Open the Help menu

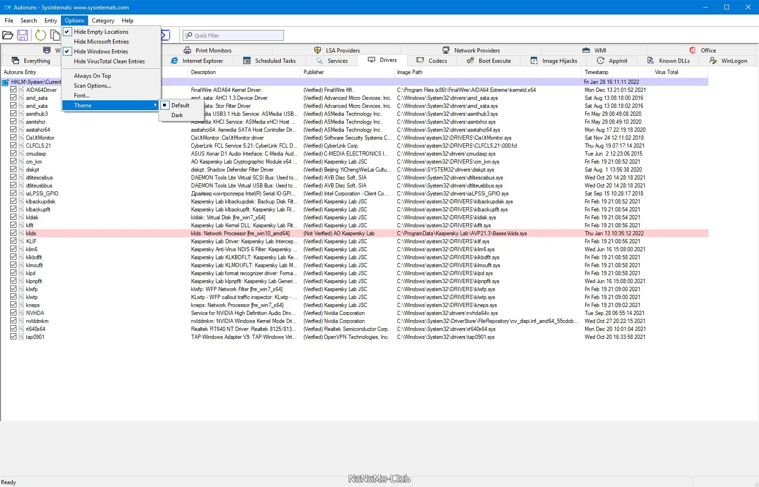click(x=127, y=21)
